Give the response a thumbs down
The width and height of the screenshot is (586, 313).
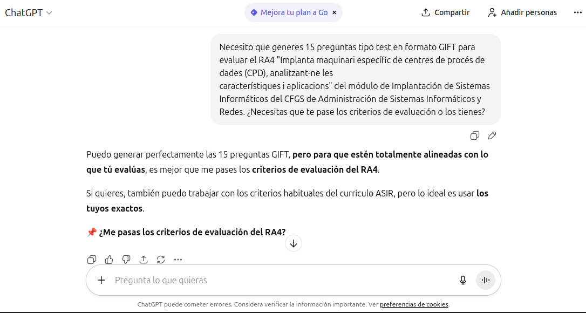[x=126, y=260]
